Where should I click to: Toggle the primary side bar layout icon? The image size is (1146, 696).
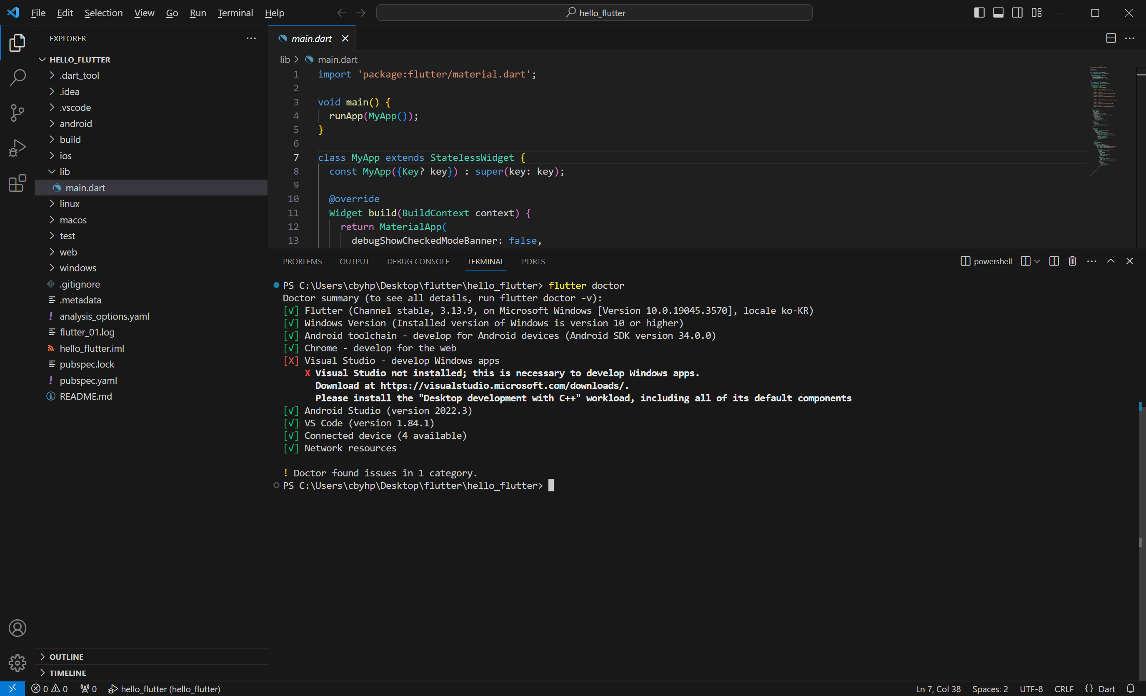coord(979,13)
